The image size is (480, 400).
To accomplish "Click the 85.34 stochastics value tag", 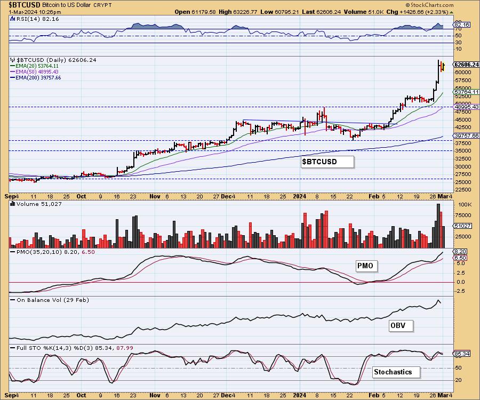I will 462,354.
